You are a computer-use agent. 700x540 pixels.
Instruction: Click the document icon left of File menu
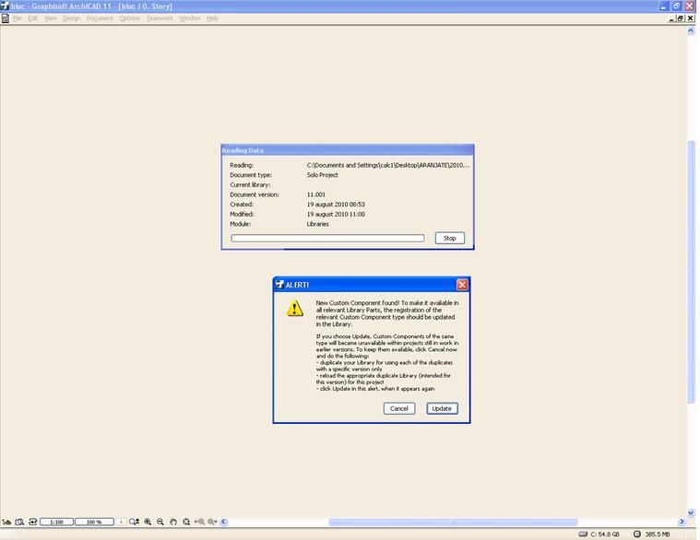[6, 18]
